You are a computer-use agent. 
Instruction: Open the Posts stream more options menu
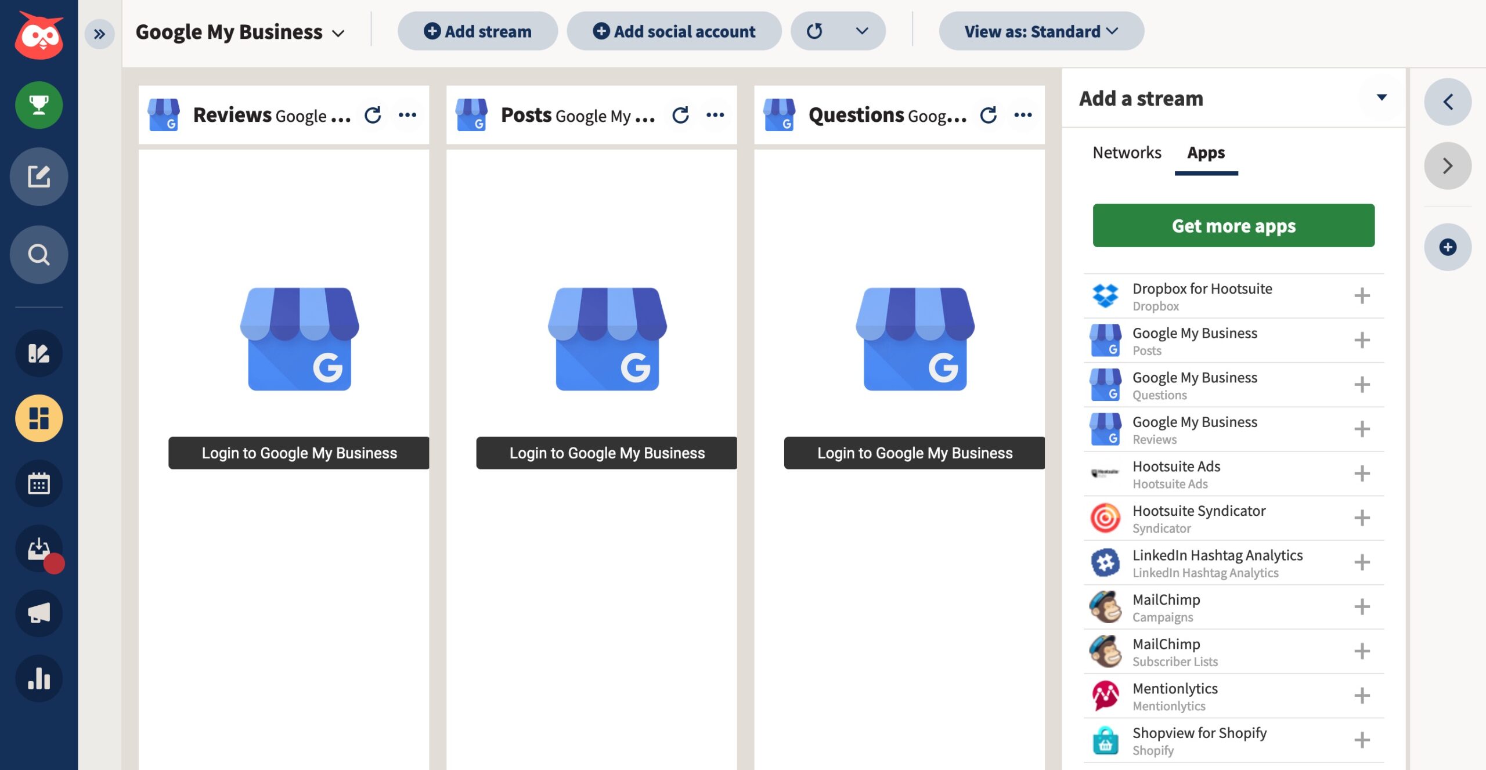pos(715,115)
